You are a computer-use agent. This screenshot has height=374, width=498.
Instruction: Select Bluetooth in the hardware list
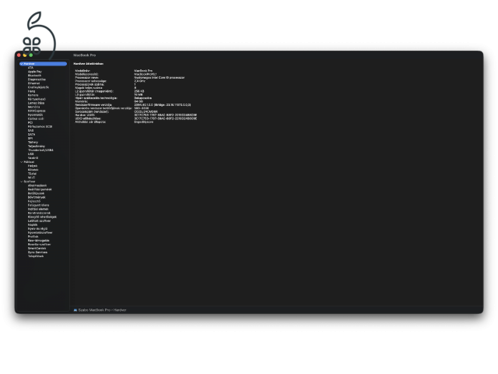click(36, 75)
